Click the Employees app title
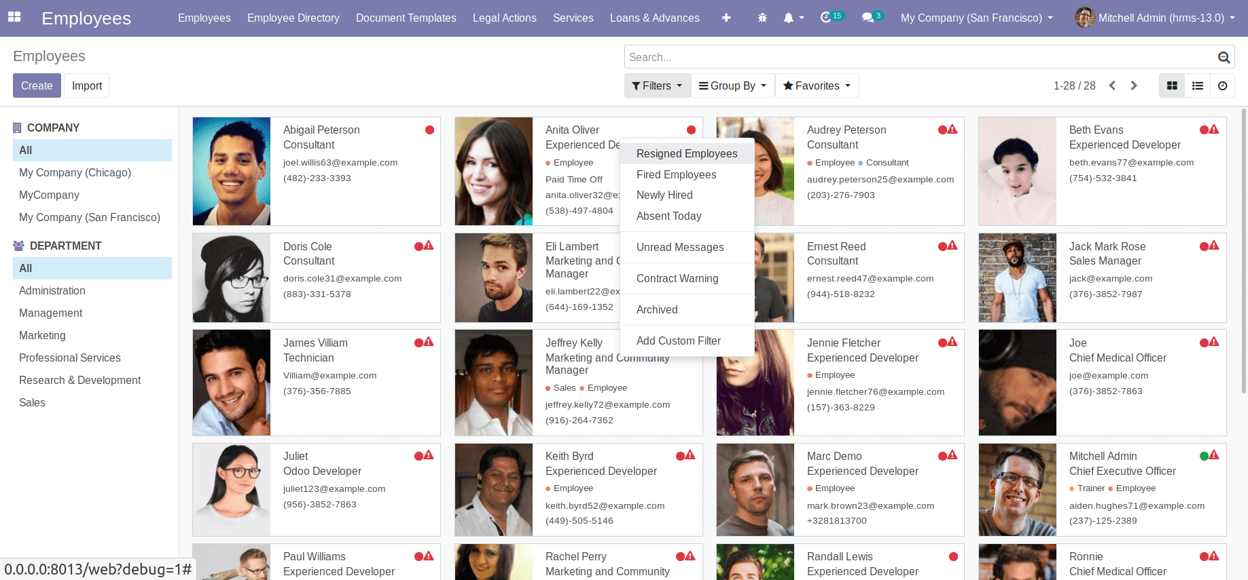 pos(86,18)
